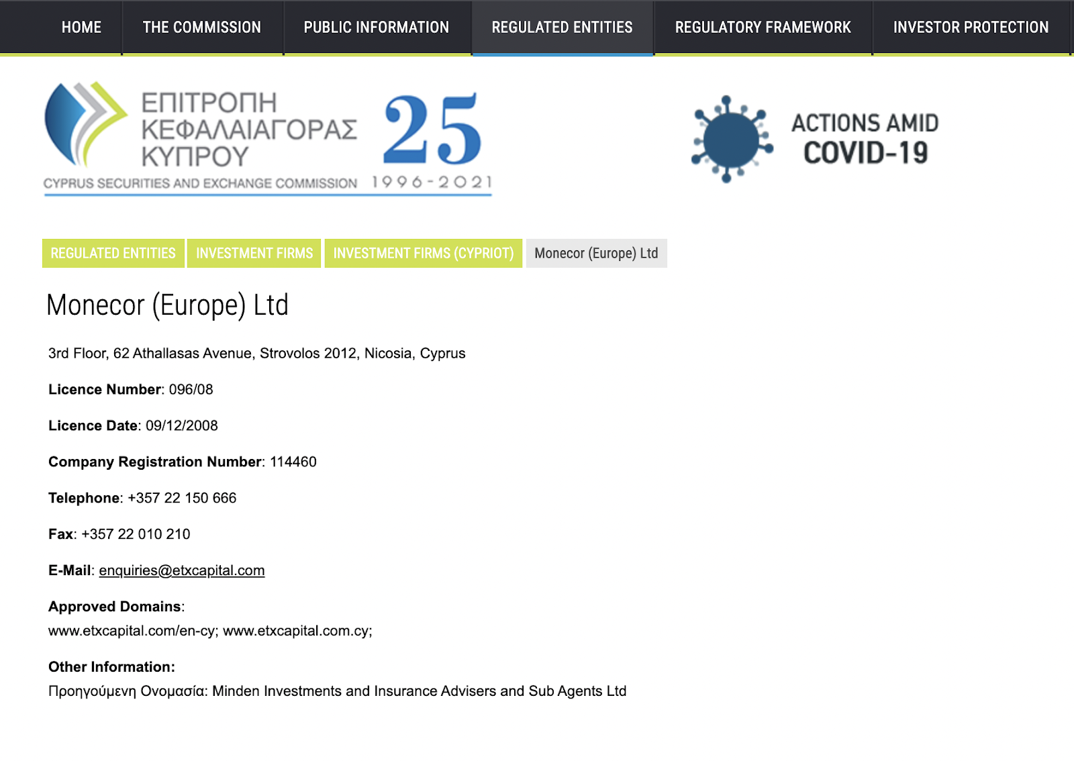Screen dimensions: 1074x761
Task: Click Monecor (Europe) Ltd breadcrumb
Action: coord(597,254)
